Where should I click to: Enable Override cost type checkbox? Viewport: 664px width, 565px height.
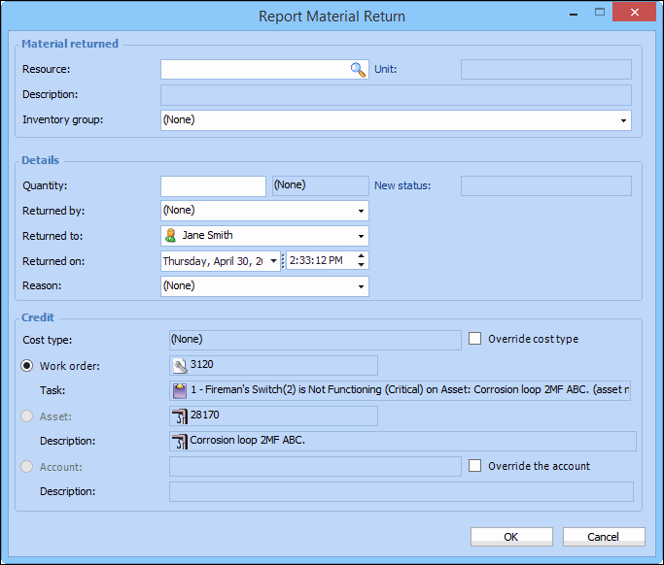pyautogui.click(x=475, y=339)
